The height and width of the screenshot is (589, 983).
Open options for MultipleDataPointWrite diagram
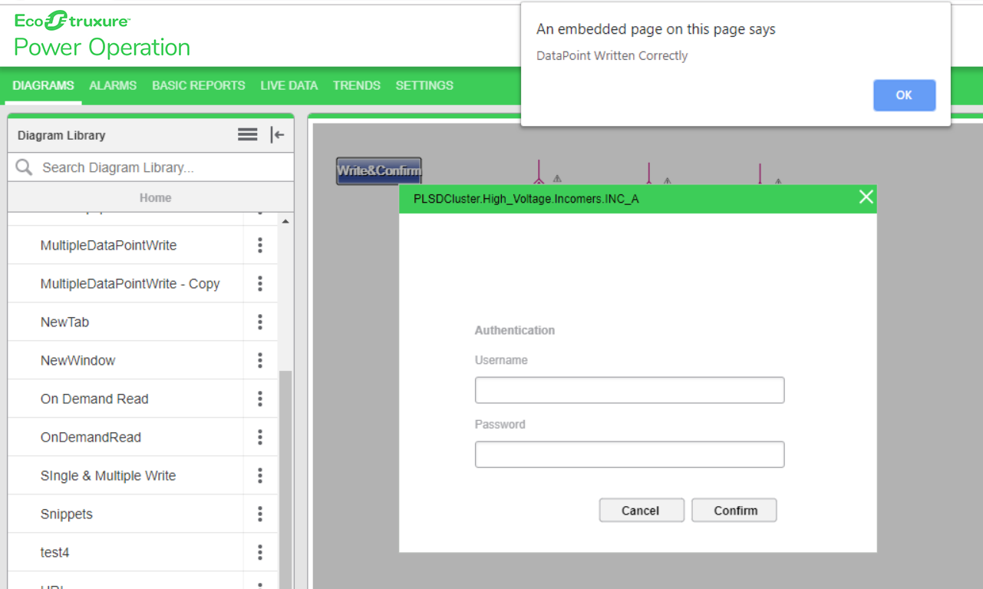(260, 246)
